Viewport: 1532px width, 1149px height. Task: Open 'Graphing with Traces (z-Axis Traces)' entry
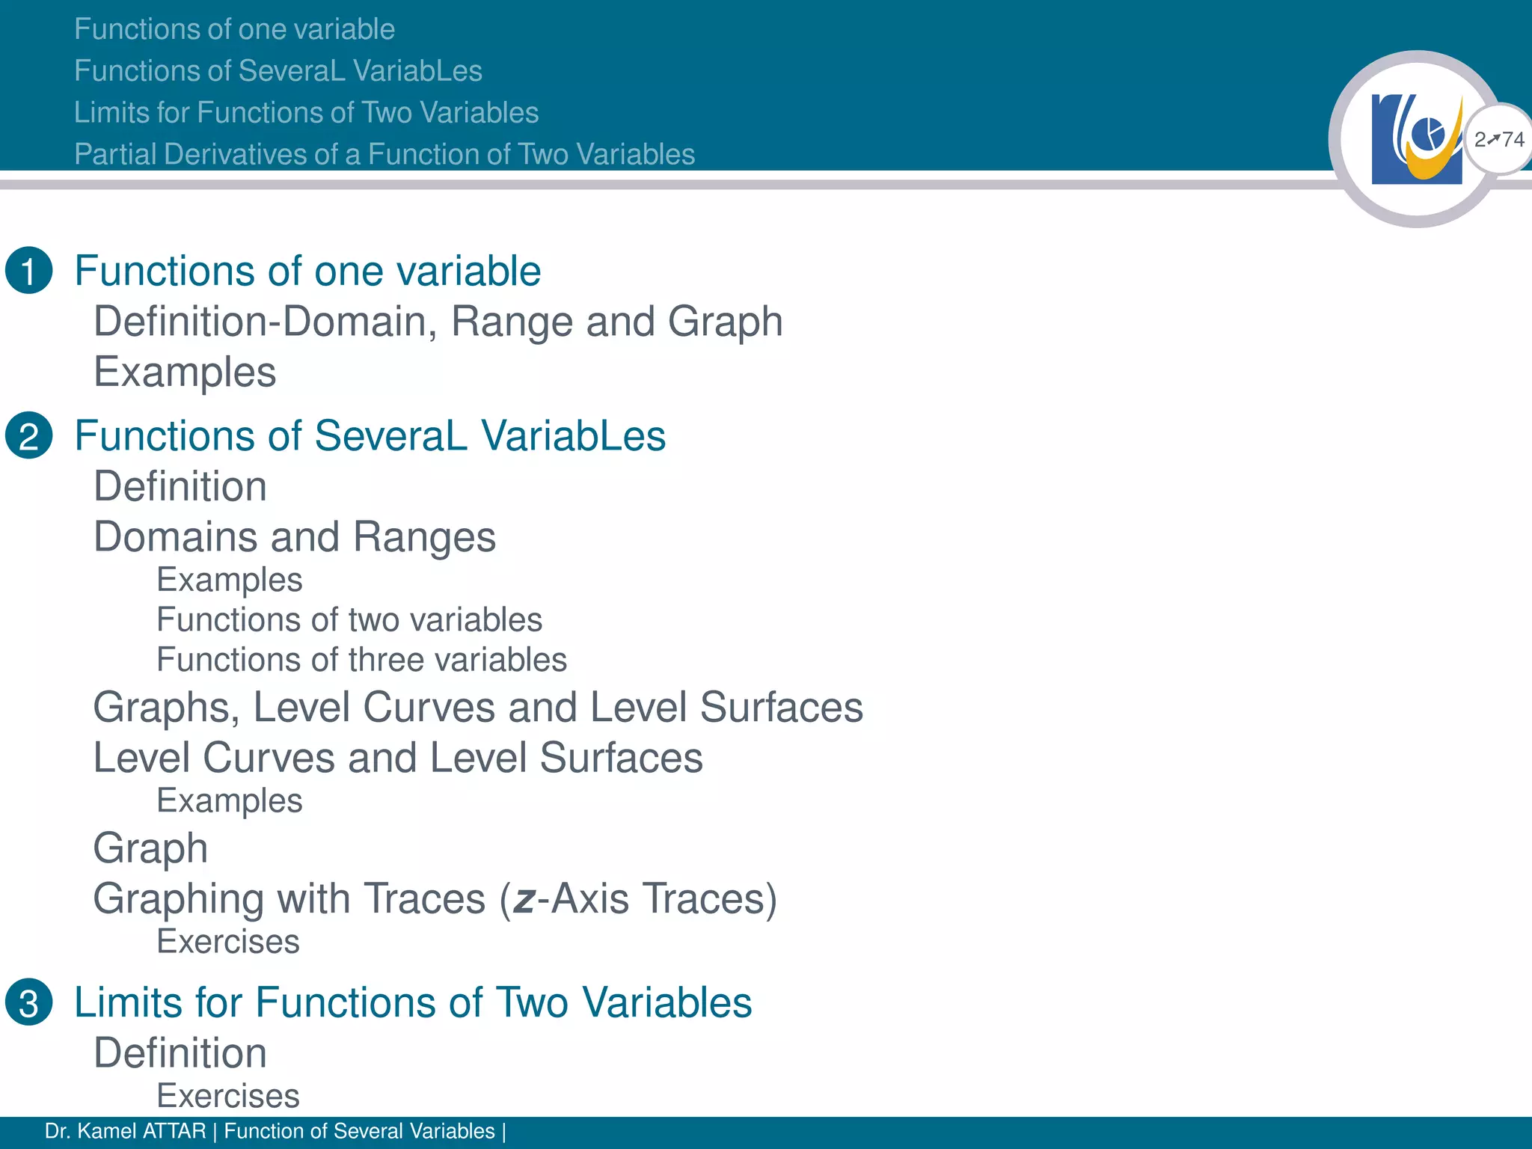coord(435,898)
